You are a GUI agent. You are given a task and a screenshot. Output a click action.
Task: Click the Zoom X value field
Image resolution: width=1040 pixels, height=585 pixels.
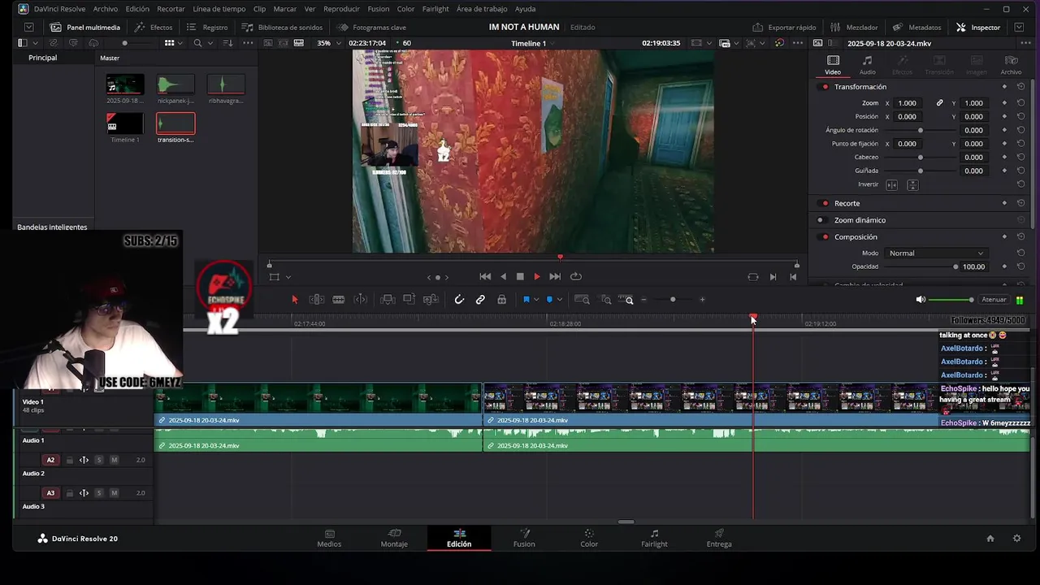(908, 103)
